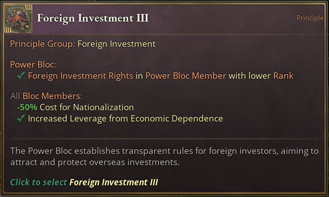This screenshot has width=329, height=197.
Task: Click the green checkmark beside Foreign Investment Rights
Action: point(21,76)
